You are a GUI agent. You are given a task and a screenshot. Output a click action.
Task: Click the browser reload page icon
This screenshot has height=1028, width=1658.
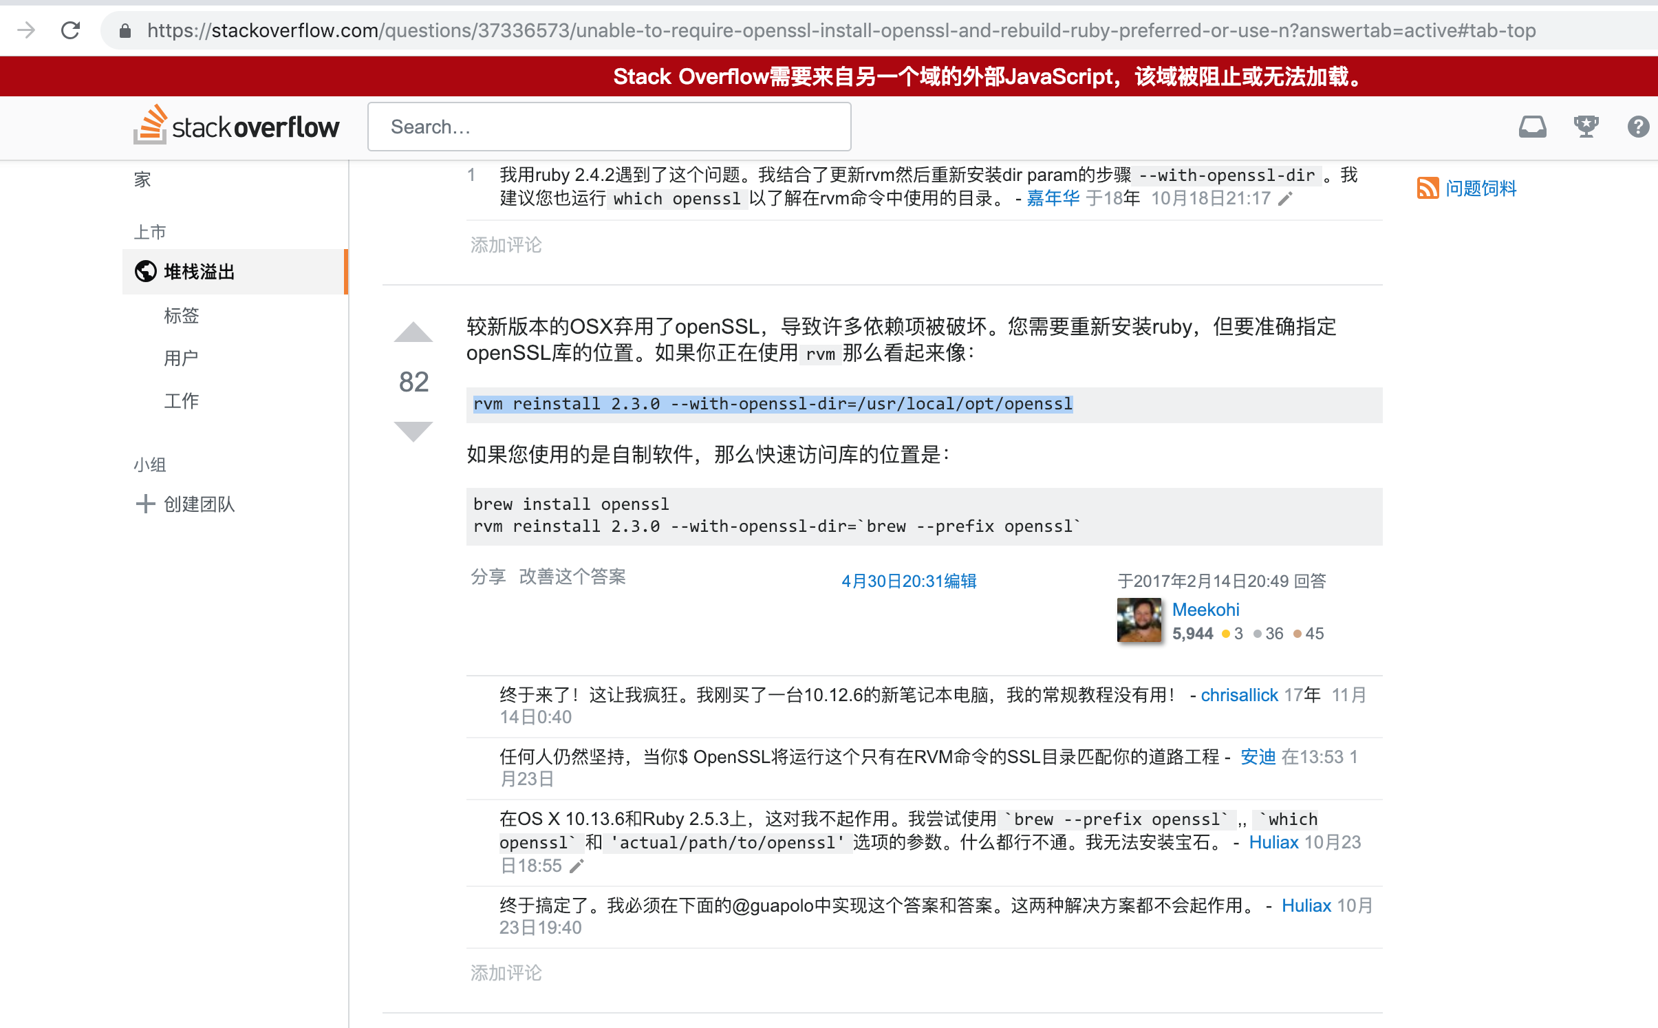point(71,30)
